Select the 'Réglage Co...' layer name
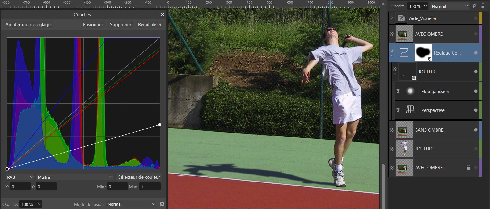Screen dimensions: 490x209 pos(447,53)
